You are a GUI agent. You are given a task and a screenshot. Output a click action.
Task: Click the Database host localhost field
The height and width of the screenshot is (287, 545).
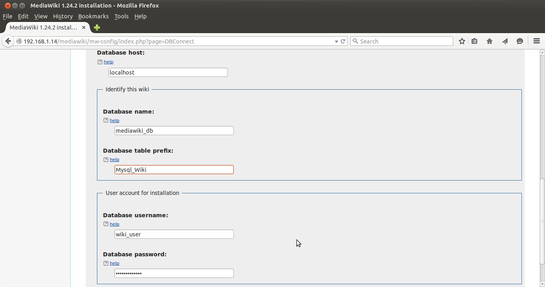[168, 72]
